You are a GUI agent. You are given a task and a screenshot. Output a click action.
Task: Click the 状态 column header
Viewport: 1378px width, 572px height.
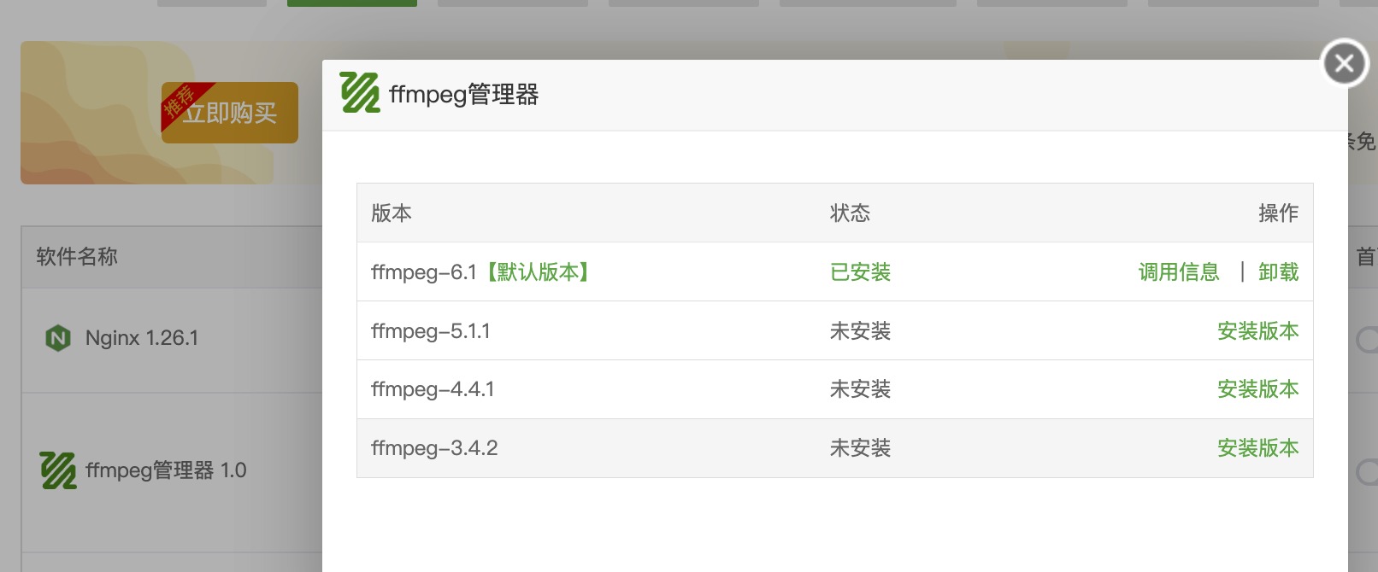(850, 213)
